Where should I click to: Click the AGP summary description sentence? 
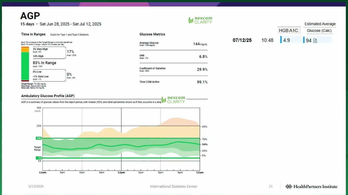pyautogui.click(x=91, y=102)
